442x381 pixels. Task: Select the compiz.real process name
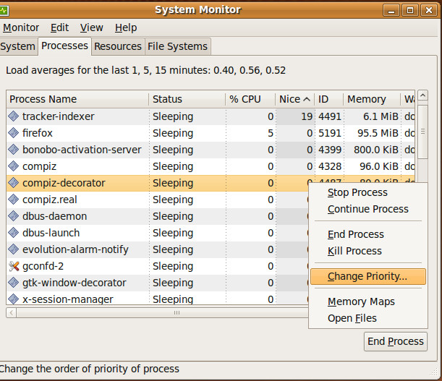(50, 200)
